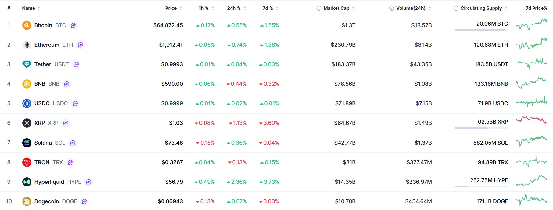Viewport: 553px width, 210px height.
Task: Click the Ethereum price $1,912.41
Action: click(x=171, y=45)
